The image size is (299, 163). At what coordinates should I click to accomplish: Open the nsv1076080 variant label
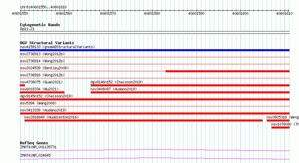coord(285,124)
